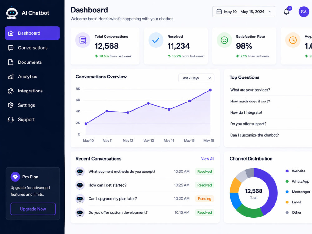This screenshot has width=312, height=234.
Task: Click bot avatar beside upgrade plan question
Action: coord(80,198)
